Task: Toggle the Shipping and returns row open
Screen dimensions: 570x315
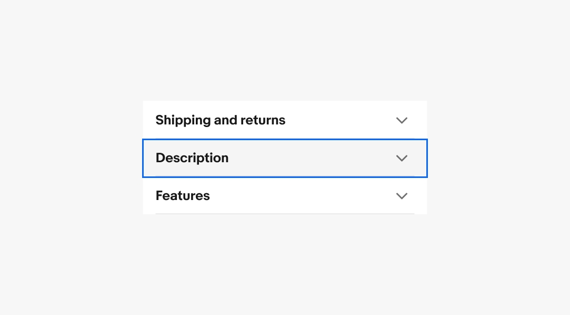Action: (285, 120)
